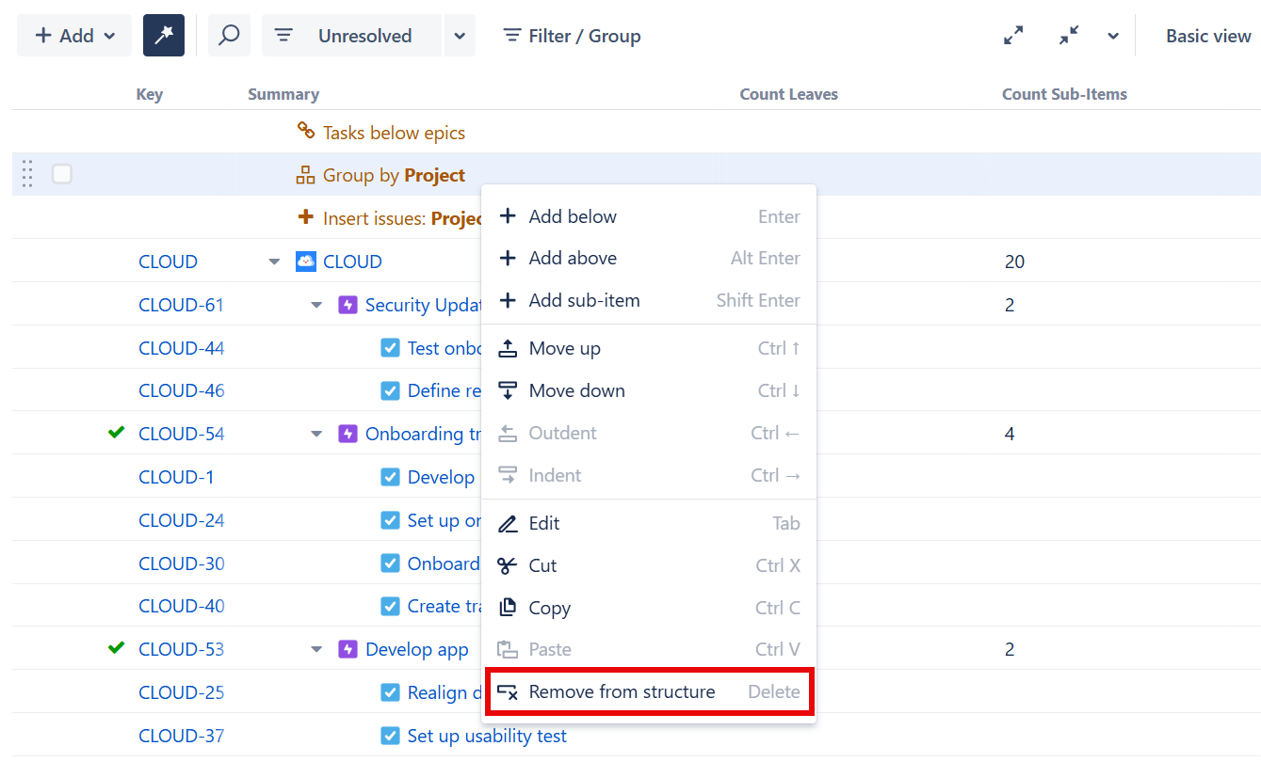Collapse the CLOUD project row
This screenshot has width=1261, height=762.
point(274,262)
